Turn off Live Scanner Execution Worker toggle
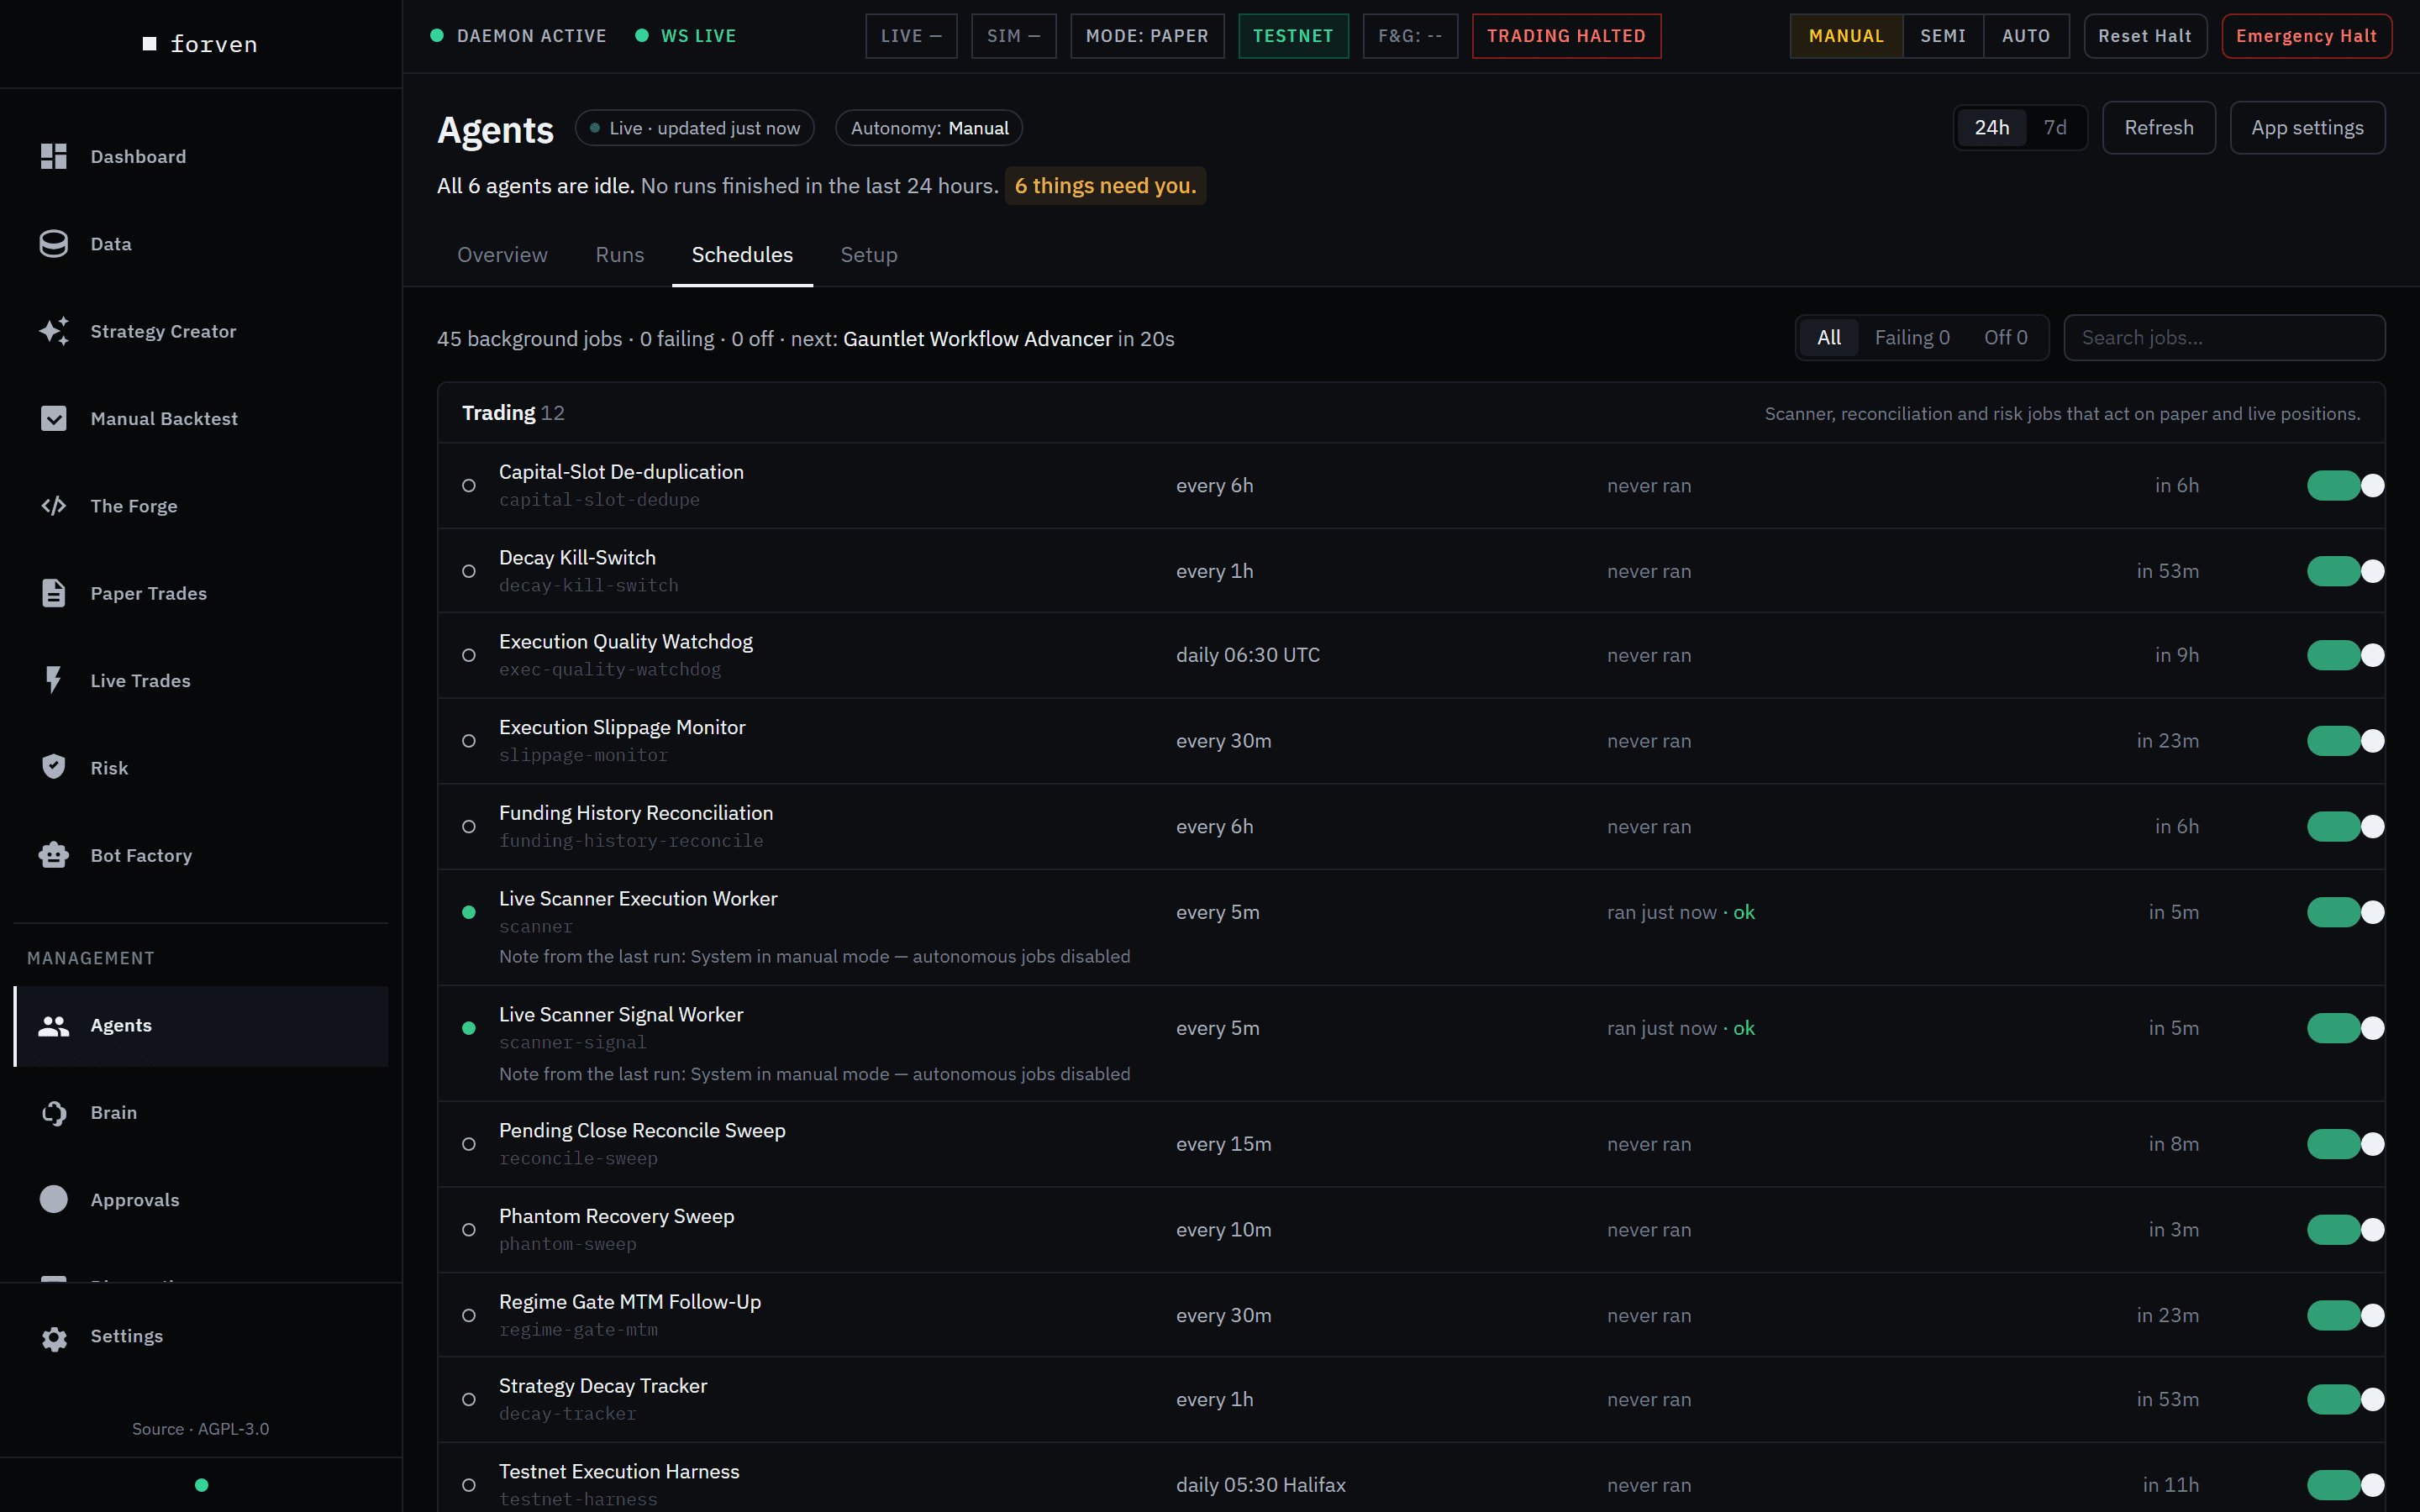Viewport: 2420px width, 1512px height. [x=2346, y=912]
